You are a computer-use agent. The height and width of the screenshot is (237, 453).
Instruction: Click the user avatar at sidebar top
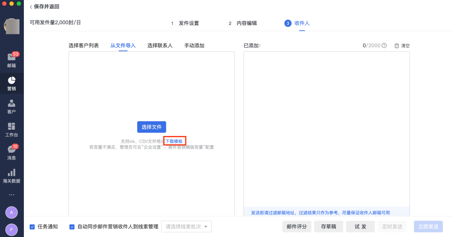(12, 27)
